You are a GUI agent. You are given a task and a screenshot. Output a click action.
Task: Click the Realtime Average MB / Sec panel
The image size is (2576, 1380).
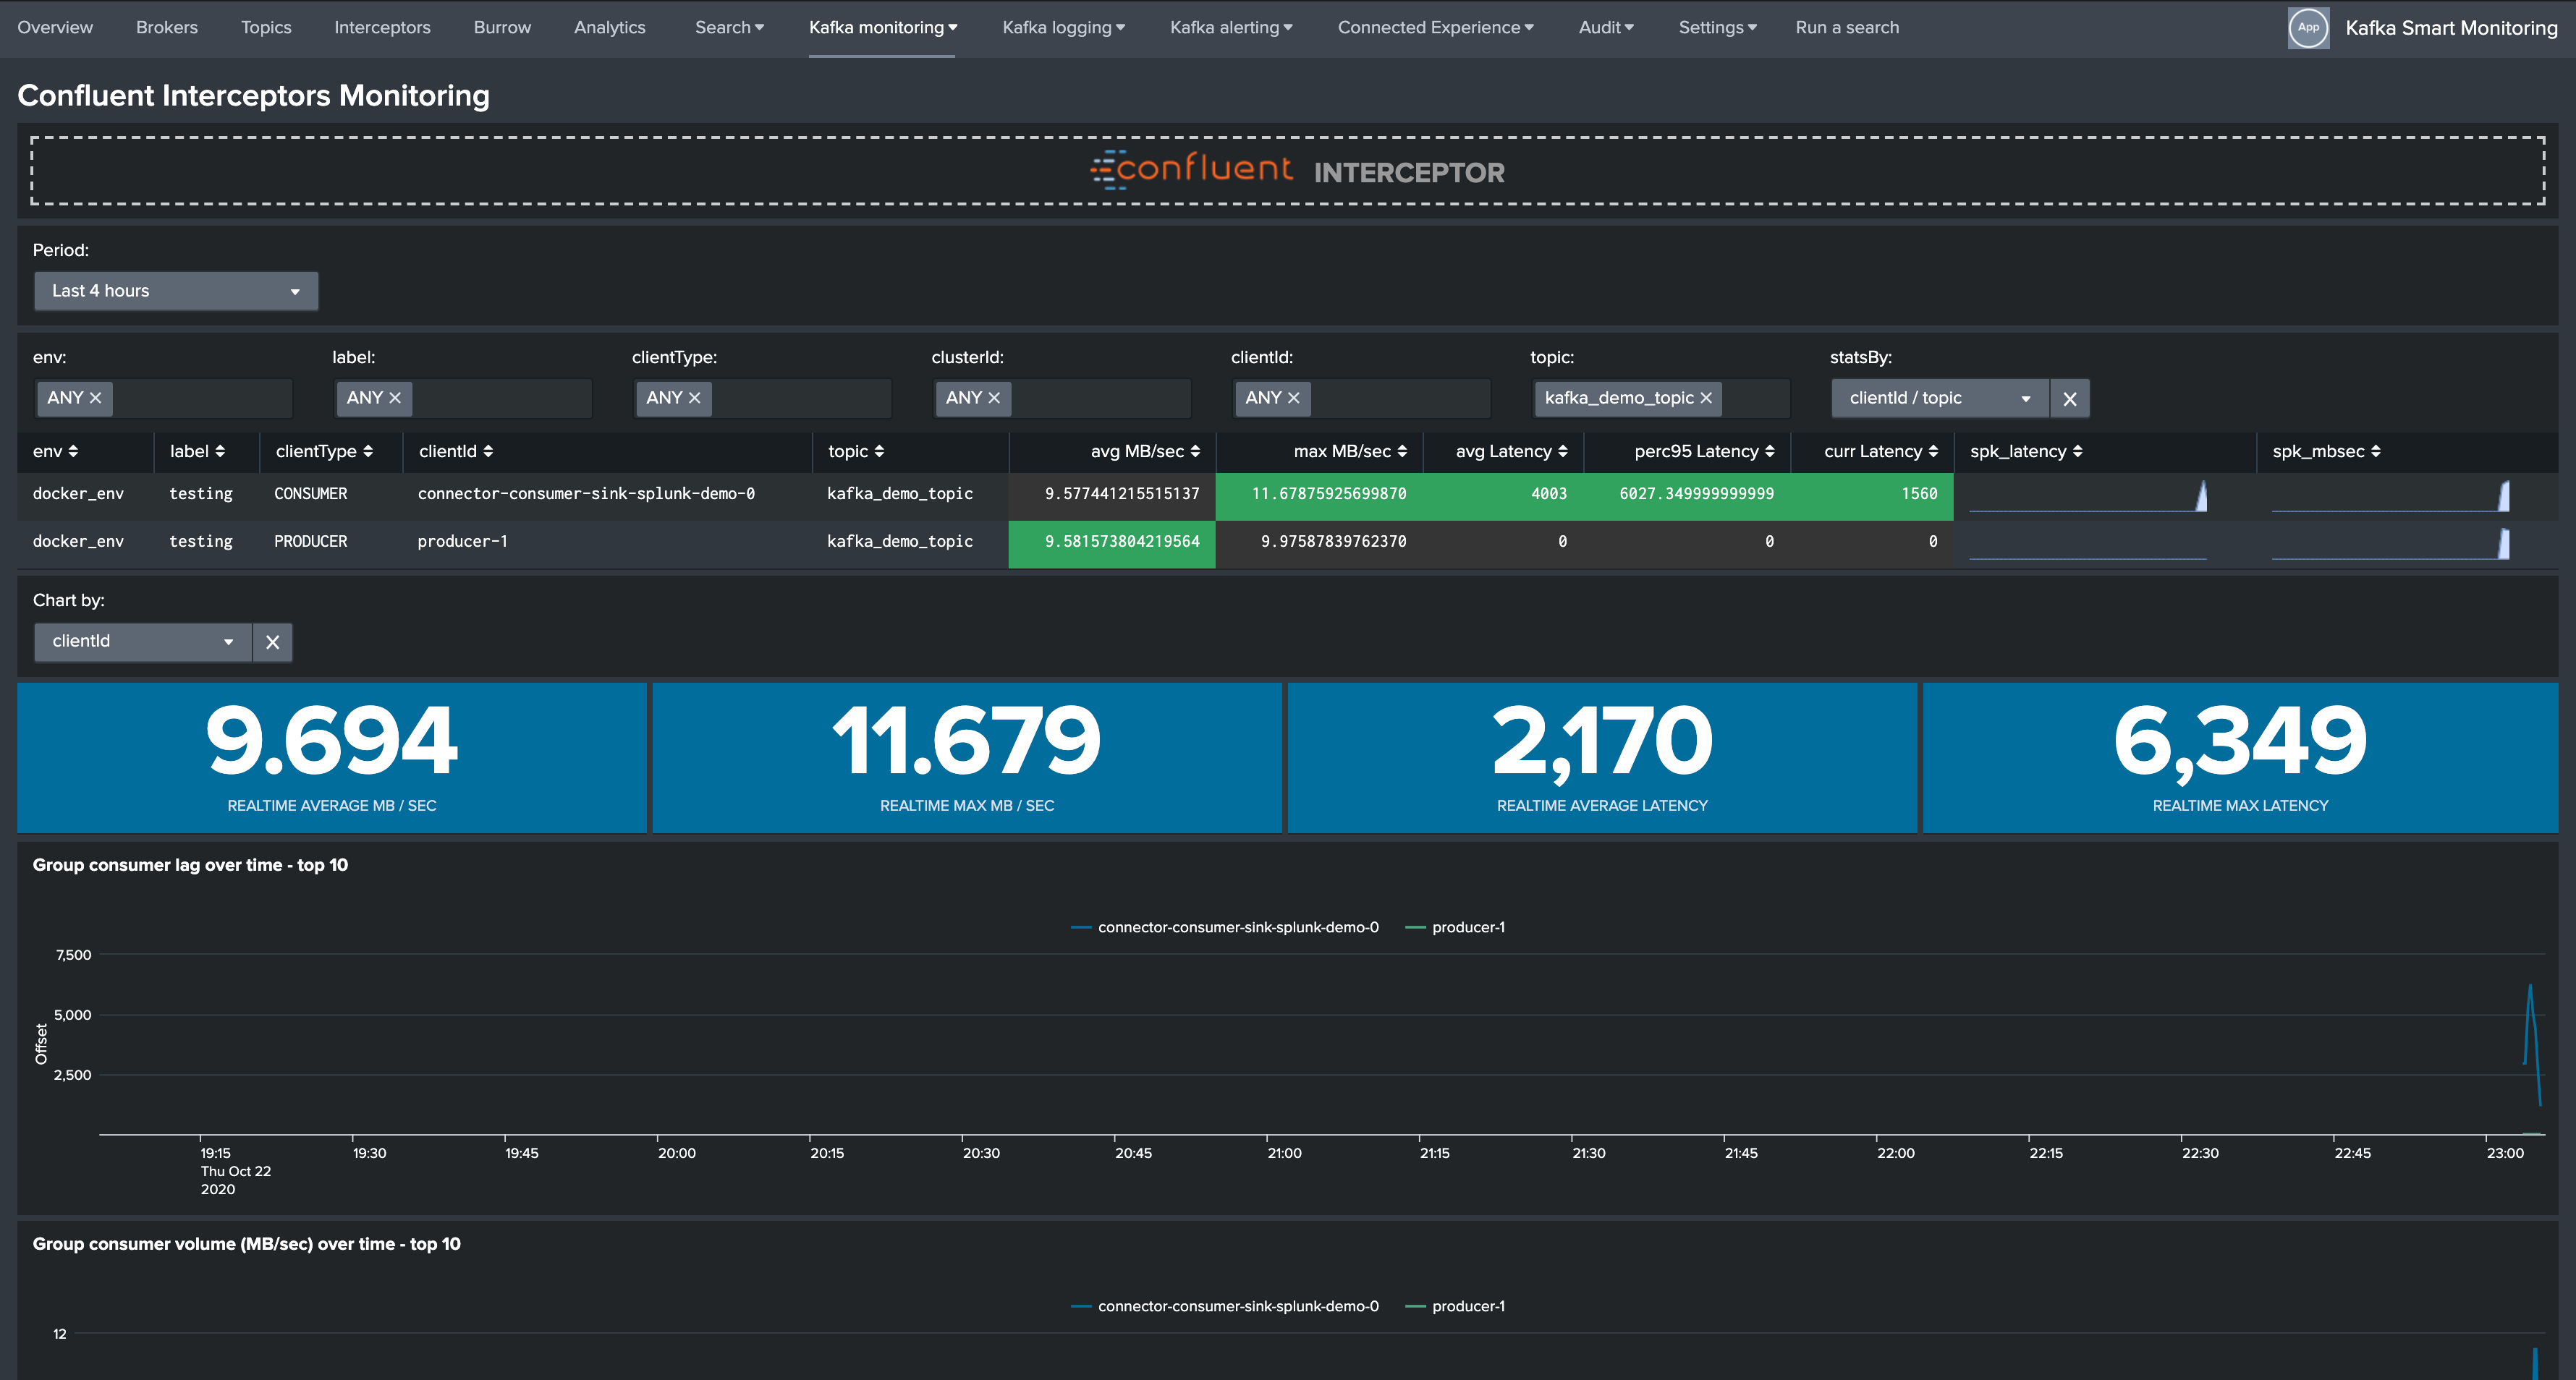[x=332, y=757]
